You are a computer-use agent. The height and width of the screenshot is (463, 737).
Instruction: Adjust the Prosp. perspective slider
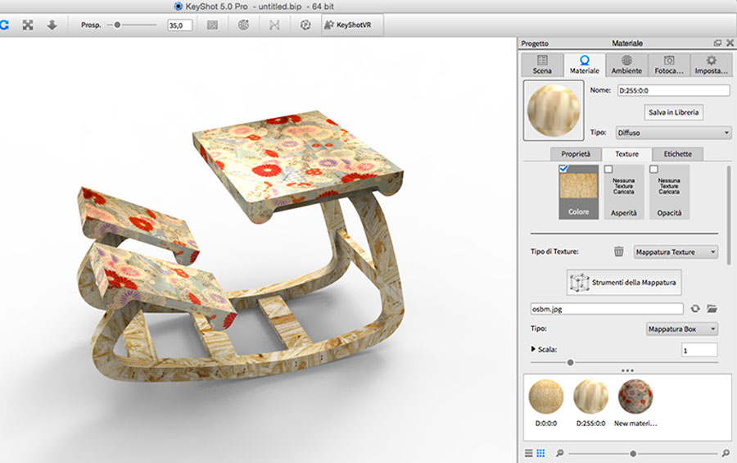click(x=117, y=25)
